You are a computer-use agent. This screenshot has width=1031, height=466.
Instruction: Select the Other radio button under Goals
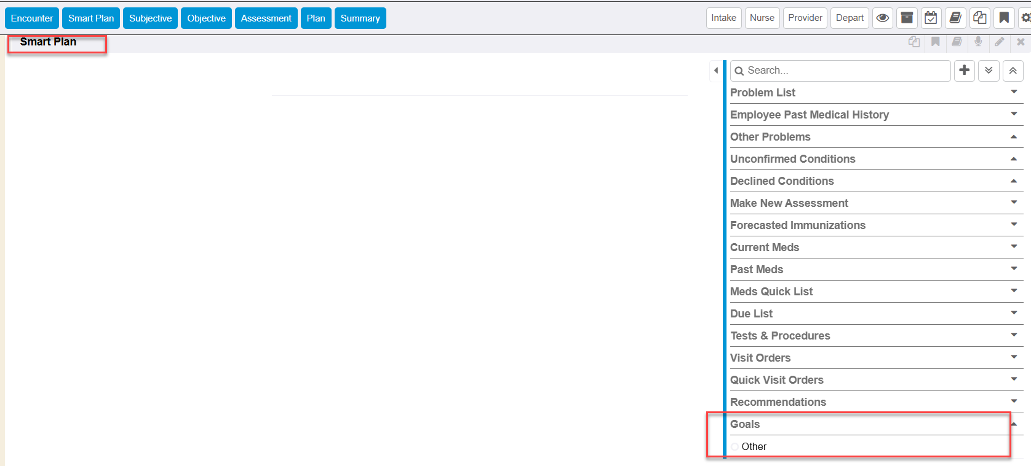735,447
